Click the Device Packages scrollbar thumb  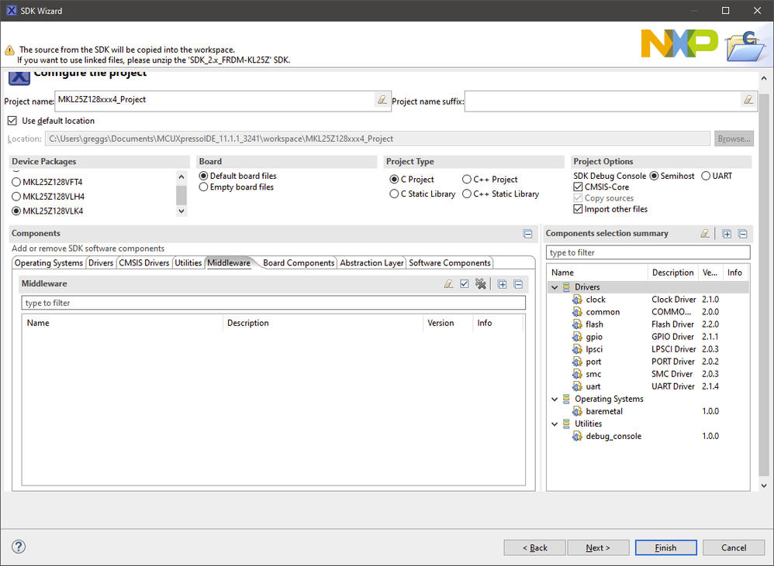[x=181, y=195]
